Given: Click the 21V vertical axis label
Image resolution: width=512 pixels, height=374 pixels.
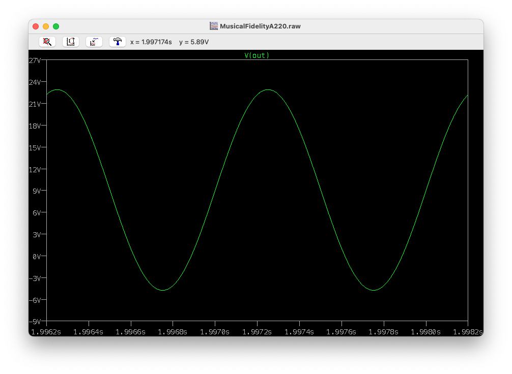Looking at the screenshot, I should pos(35,104).
